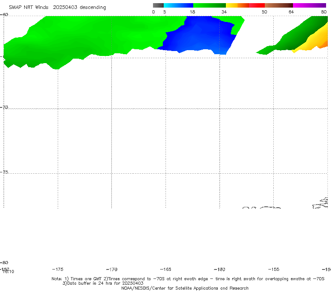The height and width of the screenshot is (291, 331).
Task: Pick the gray segment of the color bar
Action: point(158,5)
